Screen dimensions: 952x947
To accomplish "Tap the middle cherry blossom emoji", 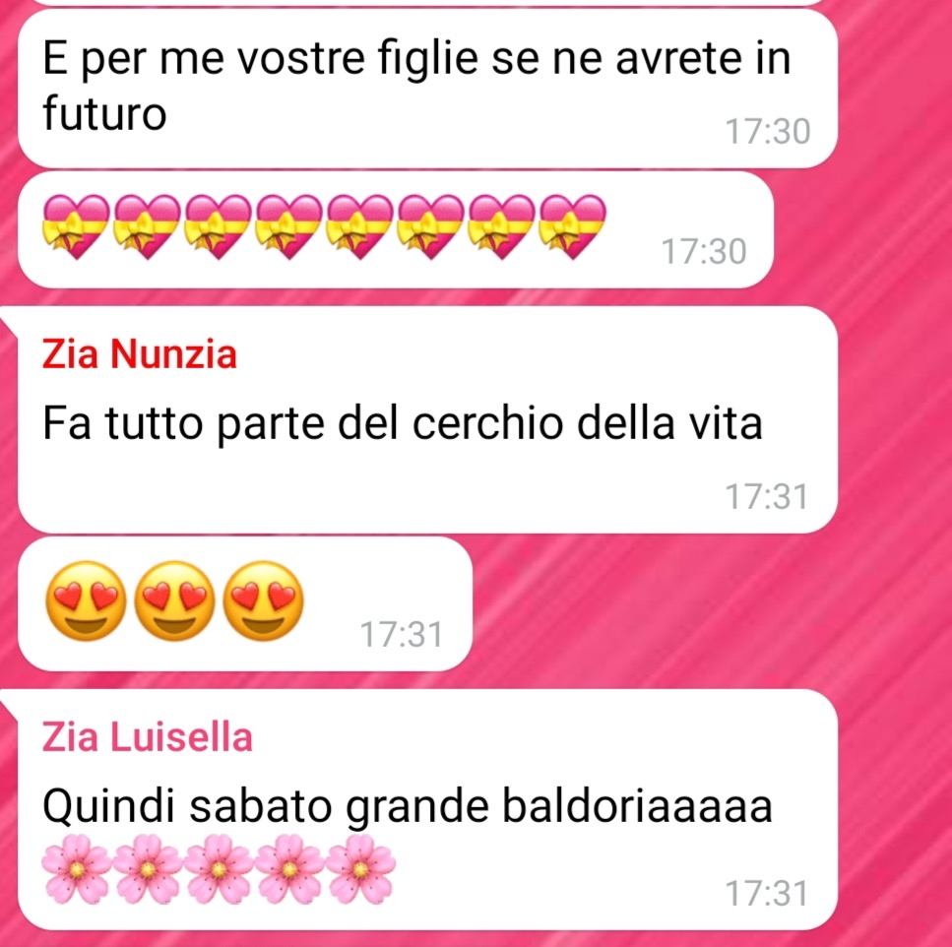I will tap(219, 869).
